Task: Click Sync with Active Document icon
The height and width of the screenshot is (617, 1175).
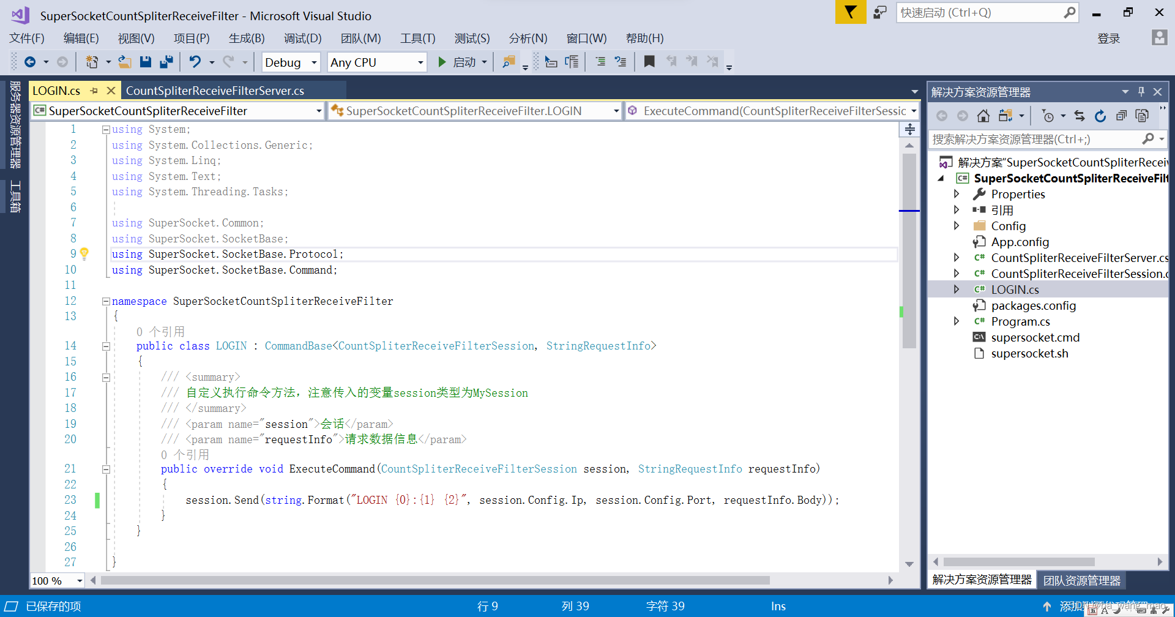Action: click(x=1080, y=116)
